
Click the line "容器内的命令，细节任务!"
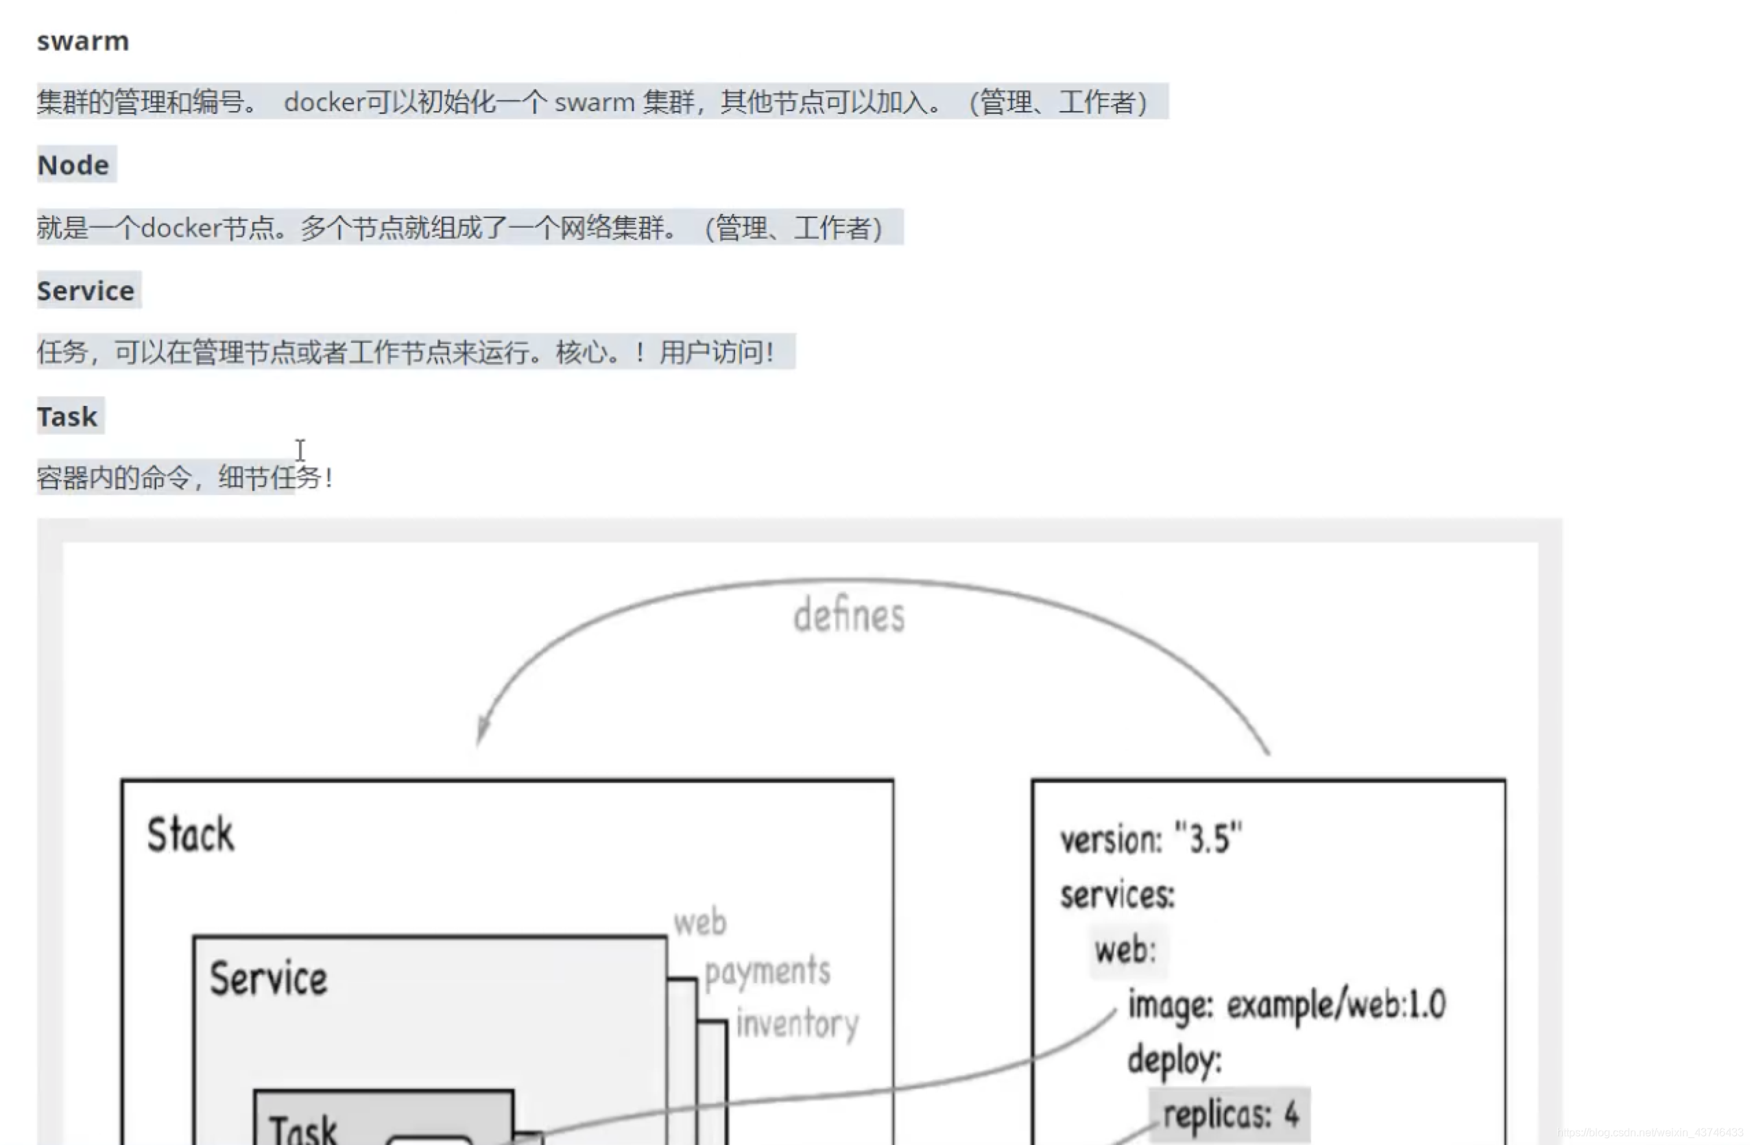185,478
